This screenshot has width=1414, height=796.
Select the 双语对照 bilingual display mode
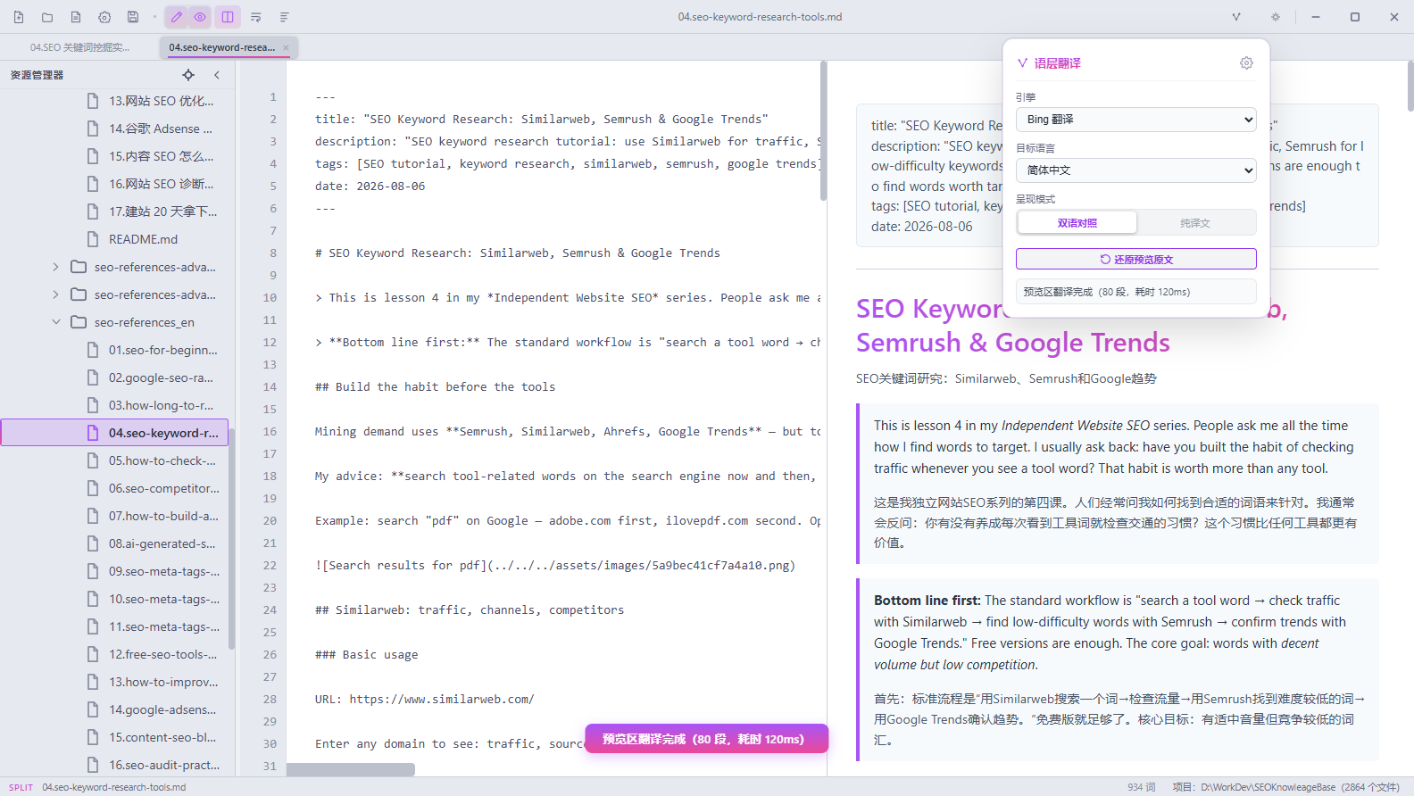[1077, 223]
